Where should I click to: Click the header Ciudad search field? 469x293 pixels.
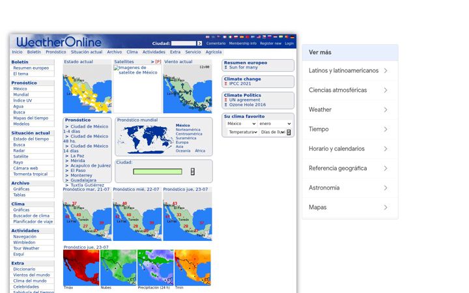pos(183,44)
